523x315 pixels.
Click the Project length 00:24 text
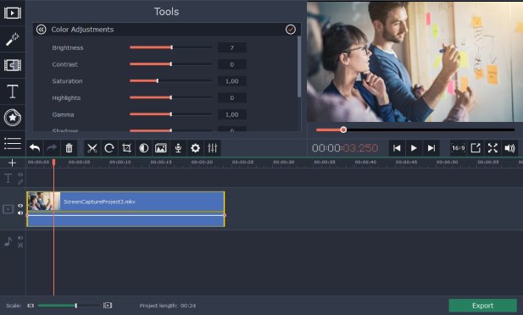(x=168, y=306)
